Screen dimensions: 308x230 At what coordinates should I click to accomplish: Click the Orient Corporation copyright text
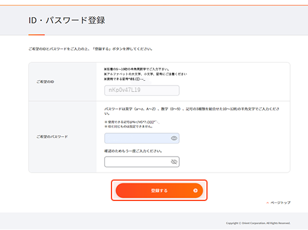tap(258, 223)
